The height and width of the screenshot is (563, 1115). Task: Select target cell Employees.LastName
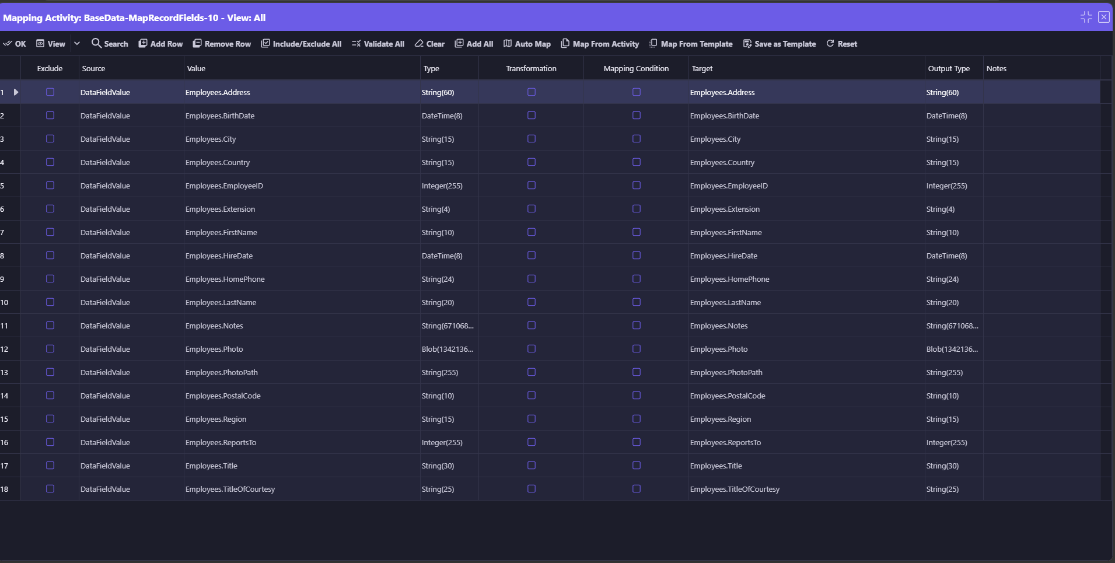(806, 302)
